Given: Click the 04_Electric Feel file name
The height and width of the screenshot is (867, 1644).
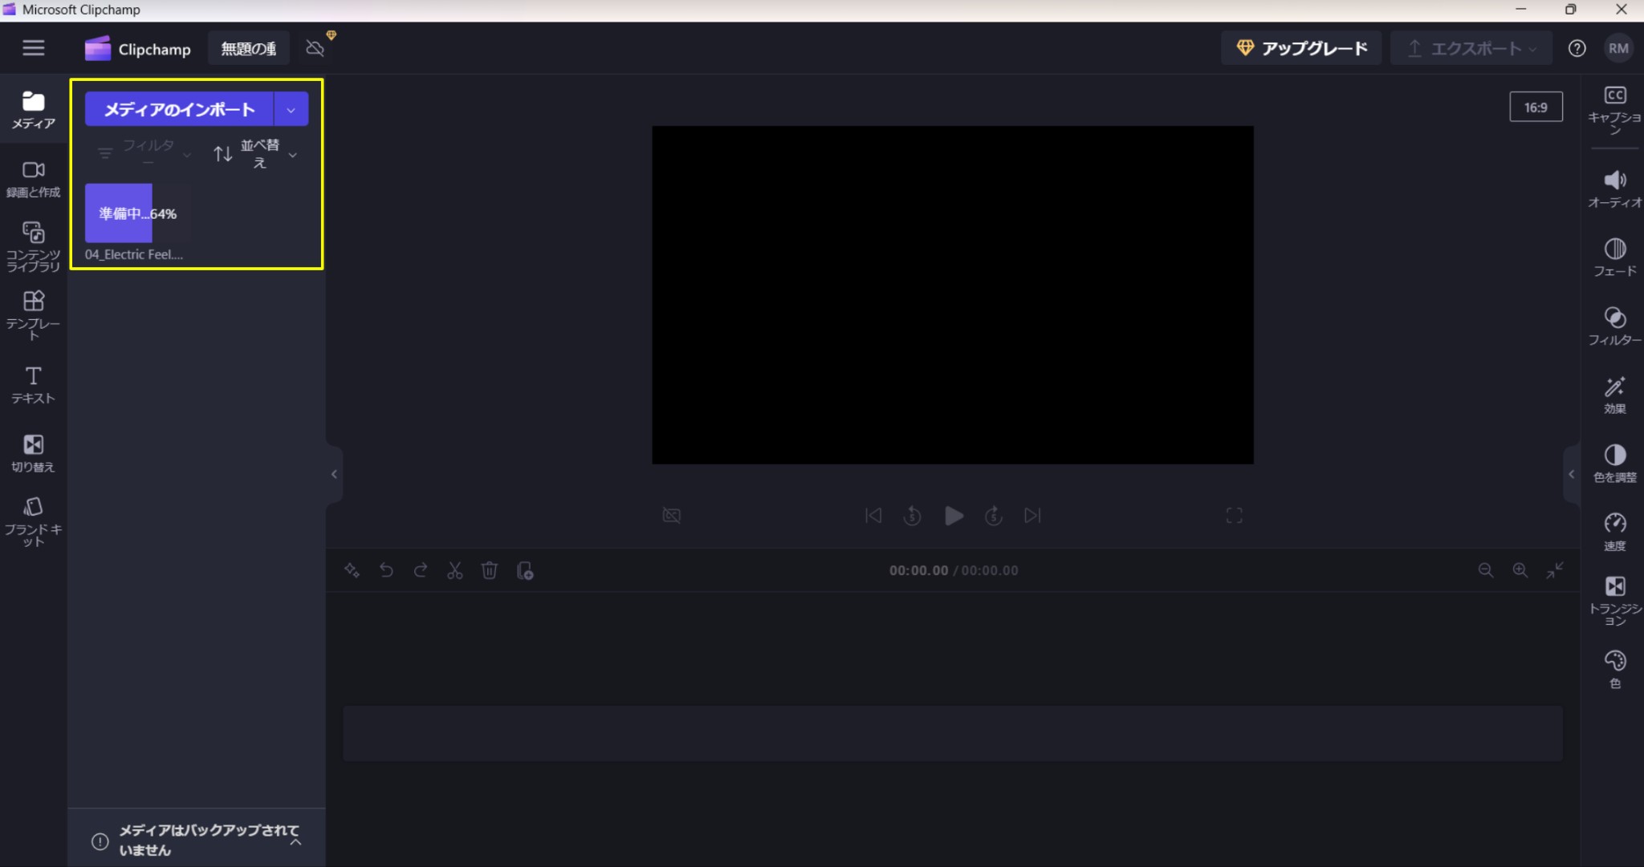Looking at the screenshot, I should pyautogui.click(x=134, y=254).
